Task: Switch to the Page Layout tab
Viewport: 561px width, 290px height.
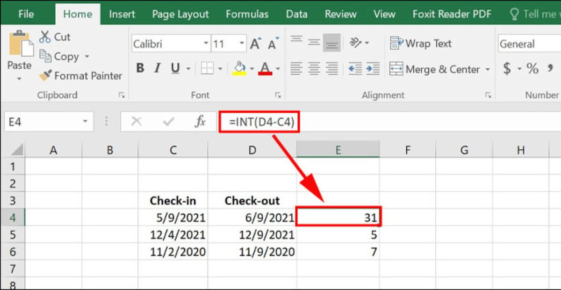Action: (x=180, y=14)
